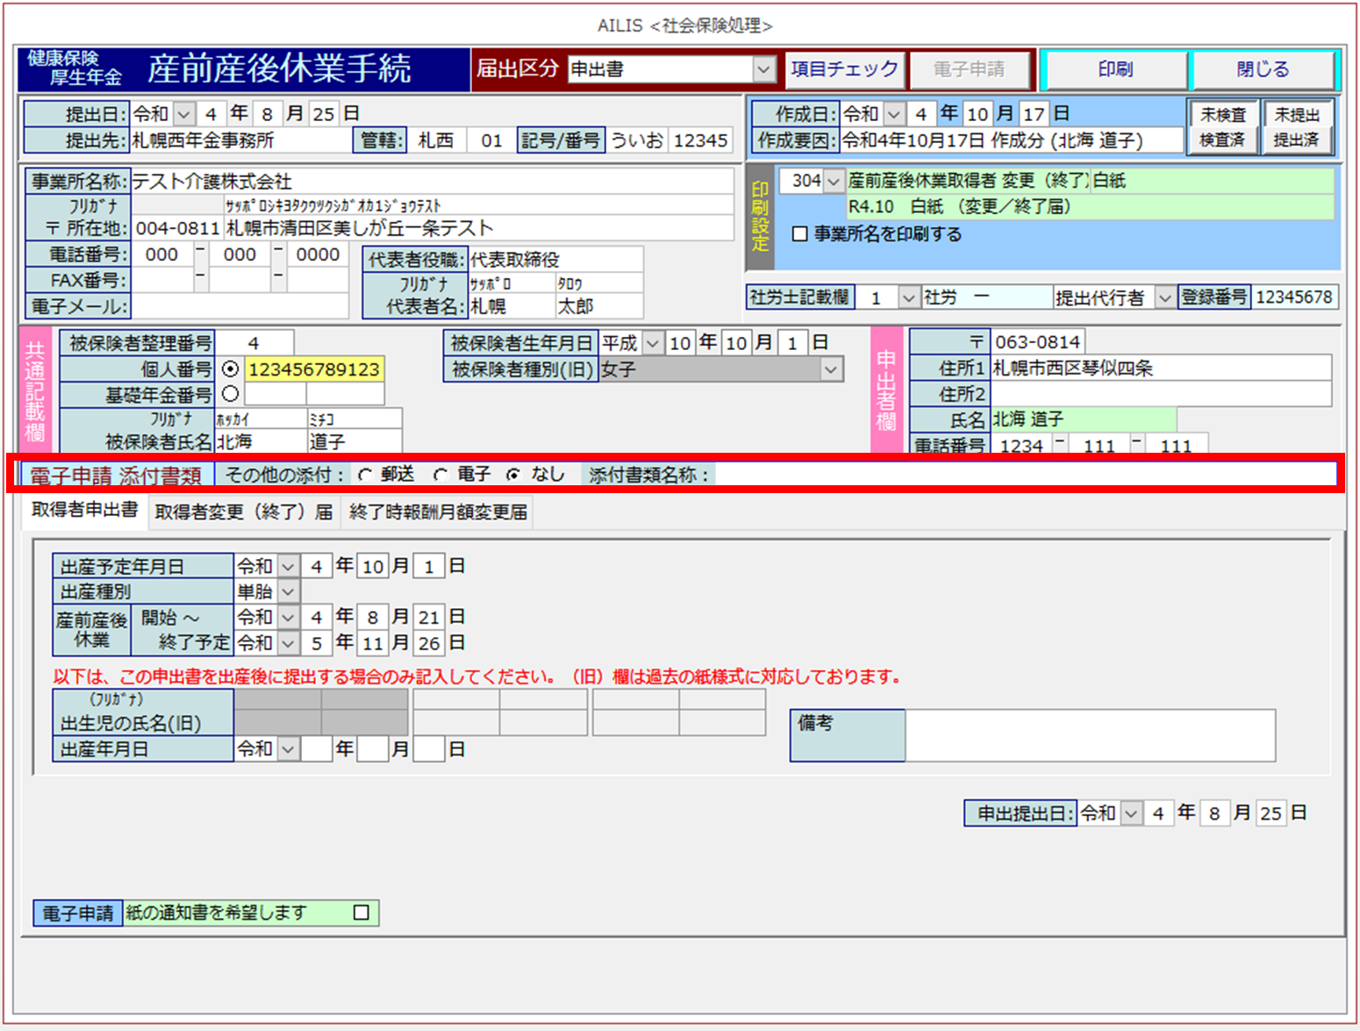This screenshot has height=1031, width=1360.
Task: Select the 電子 attachment radio option
Action: pos(440,475)
